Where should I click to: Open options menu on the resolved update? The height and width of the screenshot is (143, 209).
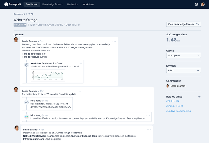point(114,41)
